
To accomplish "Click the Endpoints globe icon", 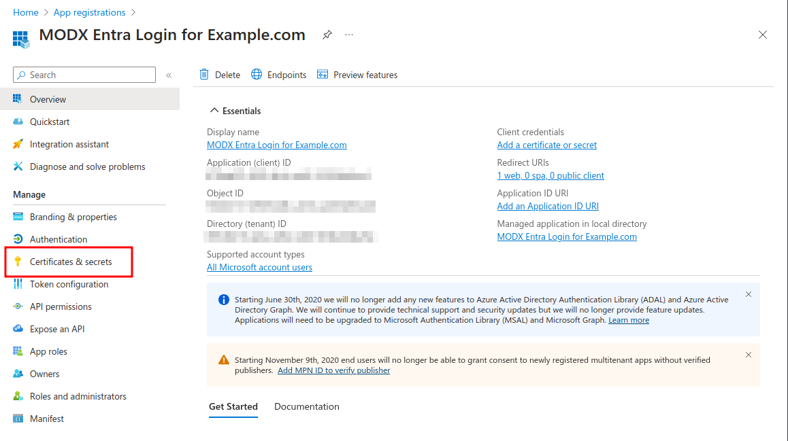I will coord(257,74).
